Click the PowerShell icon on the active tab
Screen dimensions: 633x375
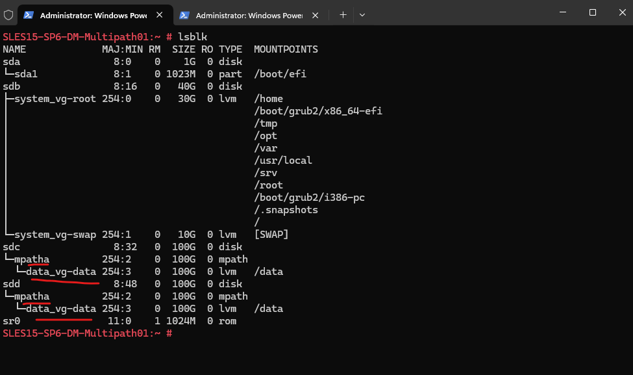(29, 14)
